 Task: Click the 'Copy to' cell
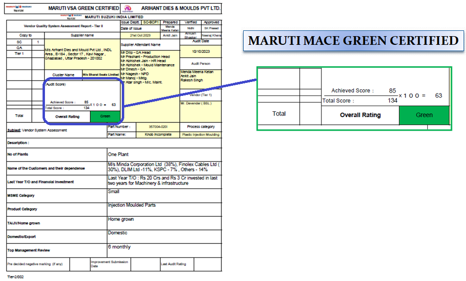26,35
